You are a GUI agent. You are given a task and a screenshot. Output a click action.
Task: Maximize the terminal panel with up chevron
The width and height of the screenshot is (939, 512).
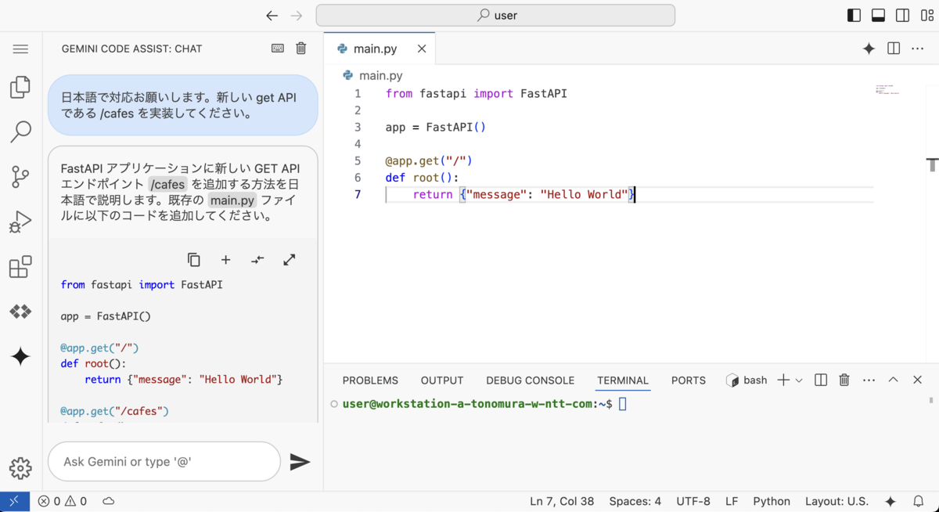[x=893, y=380]
